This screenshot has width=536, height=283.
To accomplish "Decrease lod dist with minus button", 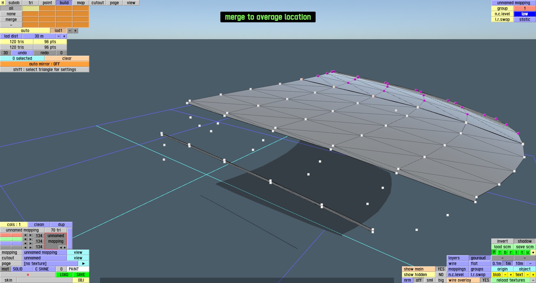I will (x=59, y=36).
